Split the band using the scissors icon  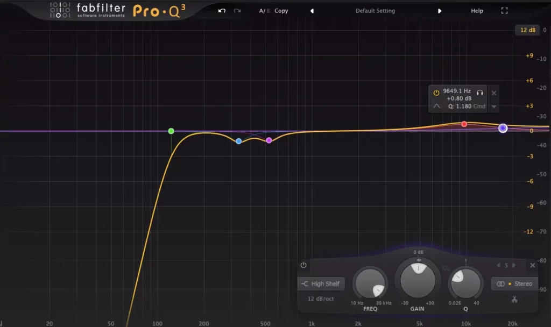(514, 300)
